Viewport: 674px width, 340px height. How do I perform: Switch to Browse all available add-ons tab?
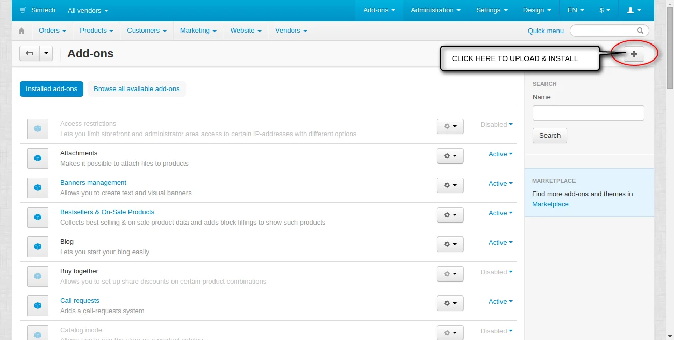136,89
